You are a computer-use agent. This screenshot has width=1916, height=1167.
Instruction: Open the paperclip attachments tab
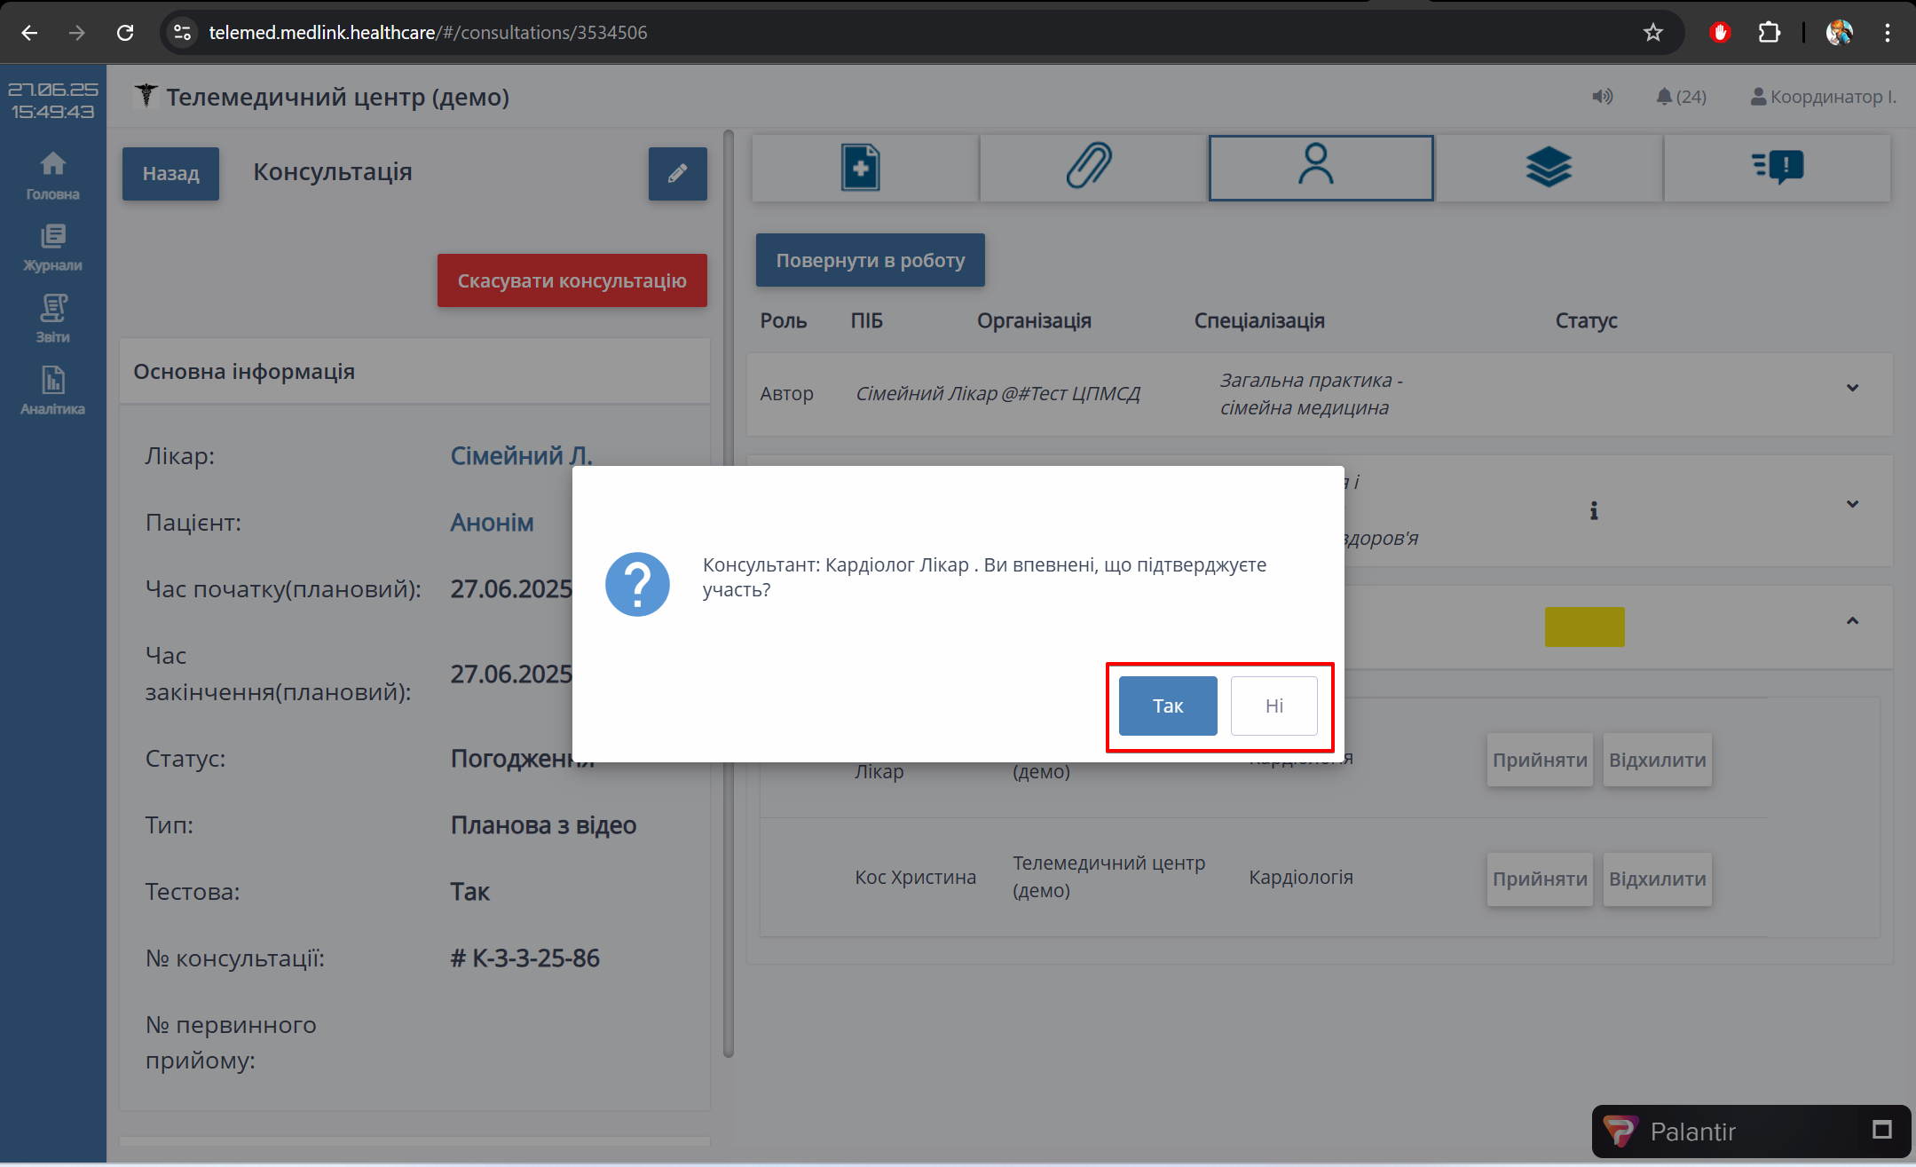[1089, 167]
